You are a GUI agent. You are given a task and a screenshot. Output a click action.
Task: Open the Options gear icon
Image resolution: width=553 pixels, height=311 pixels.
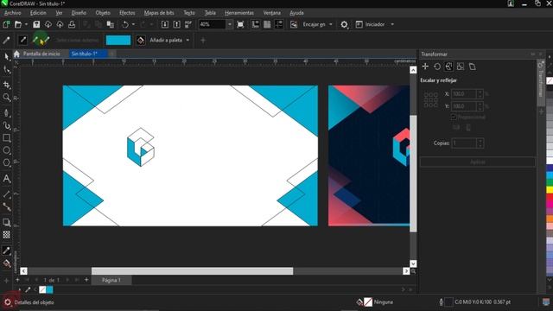coord(344,24)
